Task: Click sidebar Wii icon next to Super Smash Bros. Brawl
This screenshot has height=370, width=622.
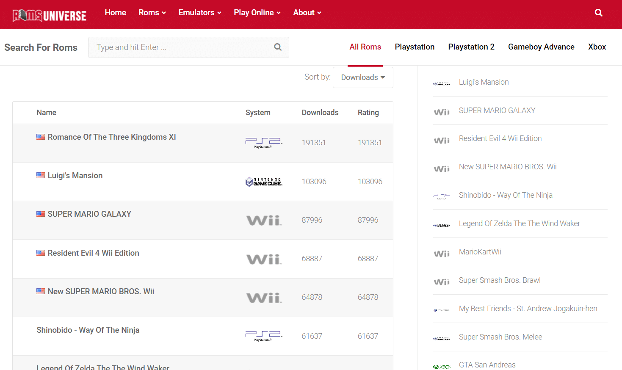Action: (x=442, y=282)
